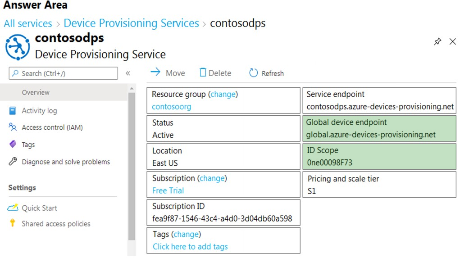
Task: Open the contosoorg resource group link
Action: [x=171, y=107]
